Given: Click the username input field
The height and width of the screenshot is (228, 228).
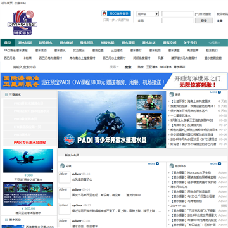Looking at the screenshot, I should point(177,14).
